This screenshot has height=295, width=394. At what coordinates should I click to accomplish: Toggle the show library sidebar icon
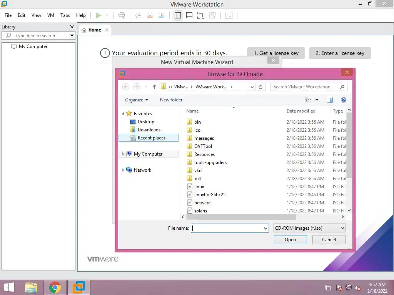coord(178,15)
